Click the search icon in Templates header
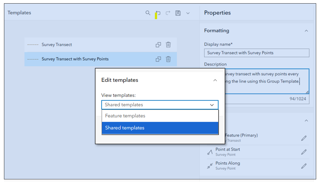The image size is (318, 183). 148,13
